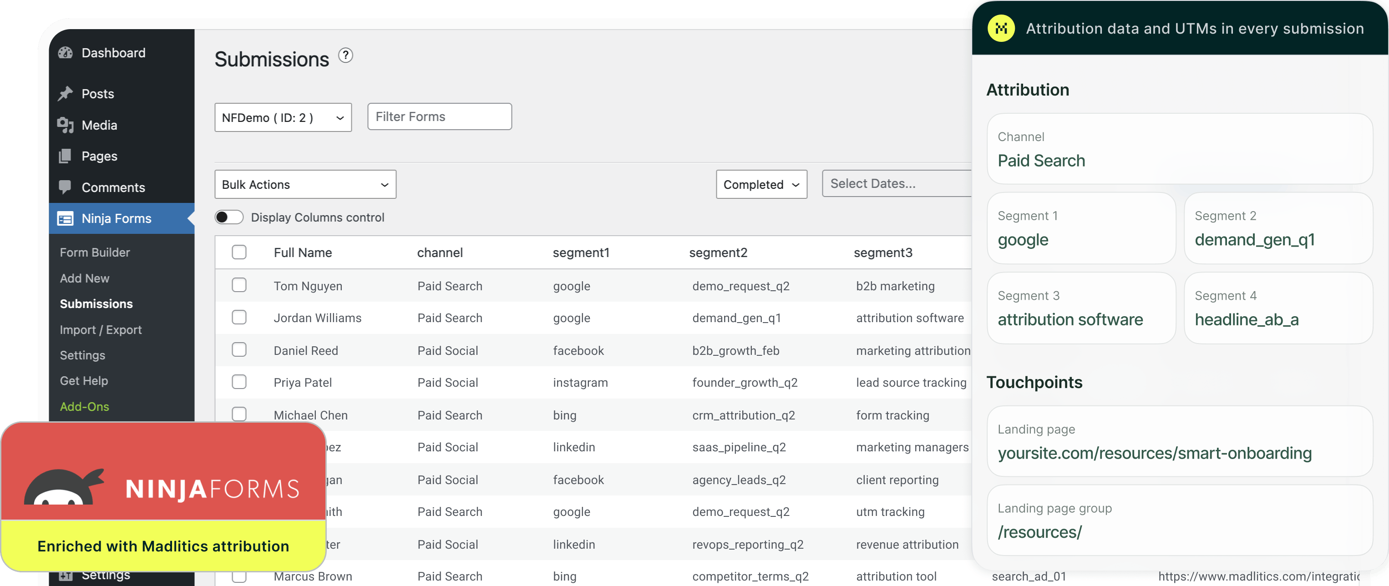Image resolution: width=1389 pixels, height=586 pixels.
Task: Click the Add New submenu link
Action: pyautogui.click(x=85, y=278)
